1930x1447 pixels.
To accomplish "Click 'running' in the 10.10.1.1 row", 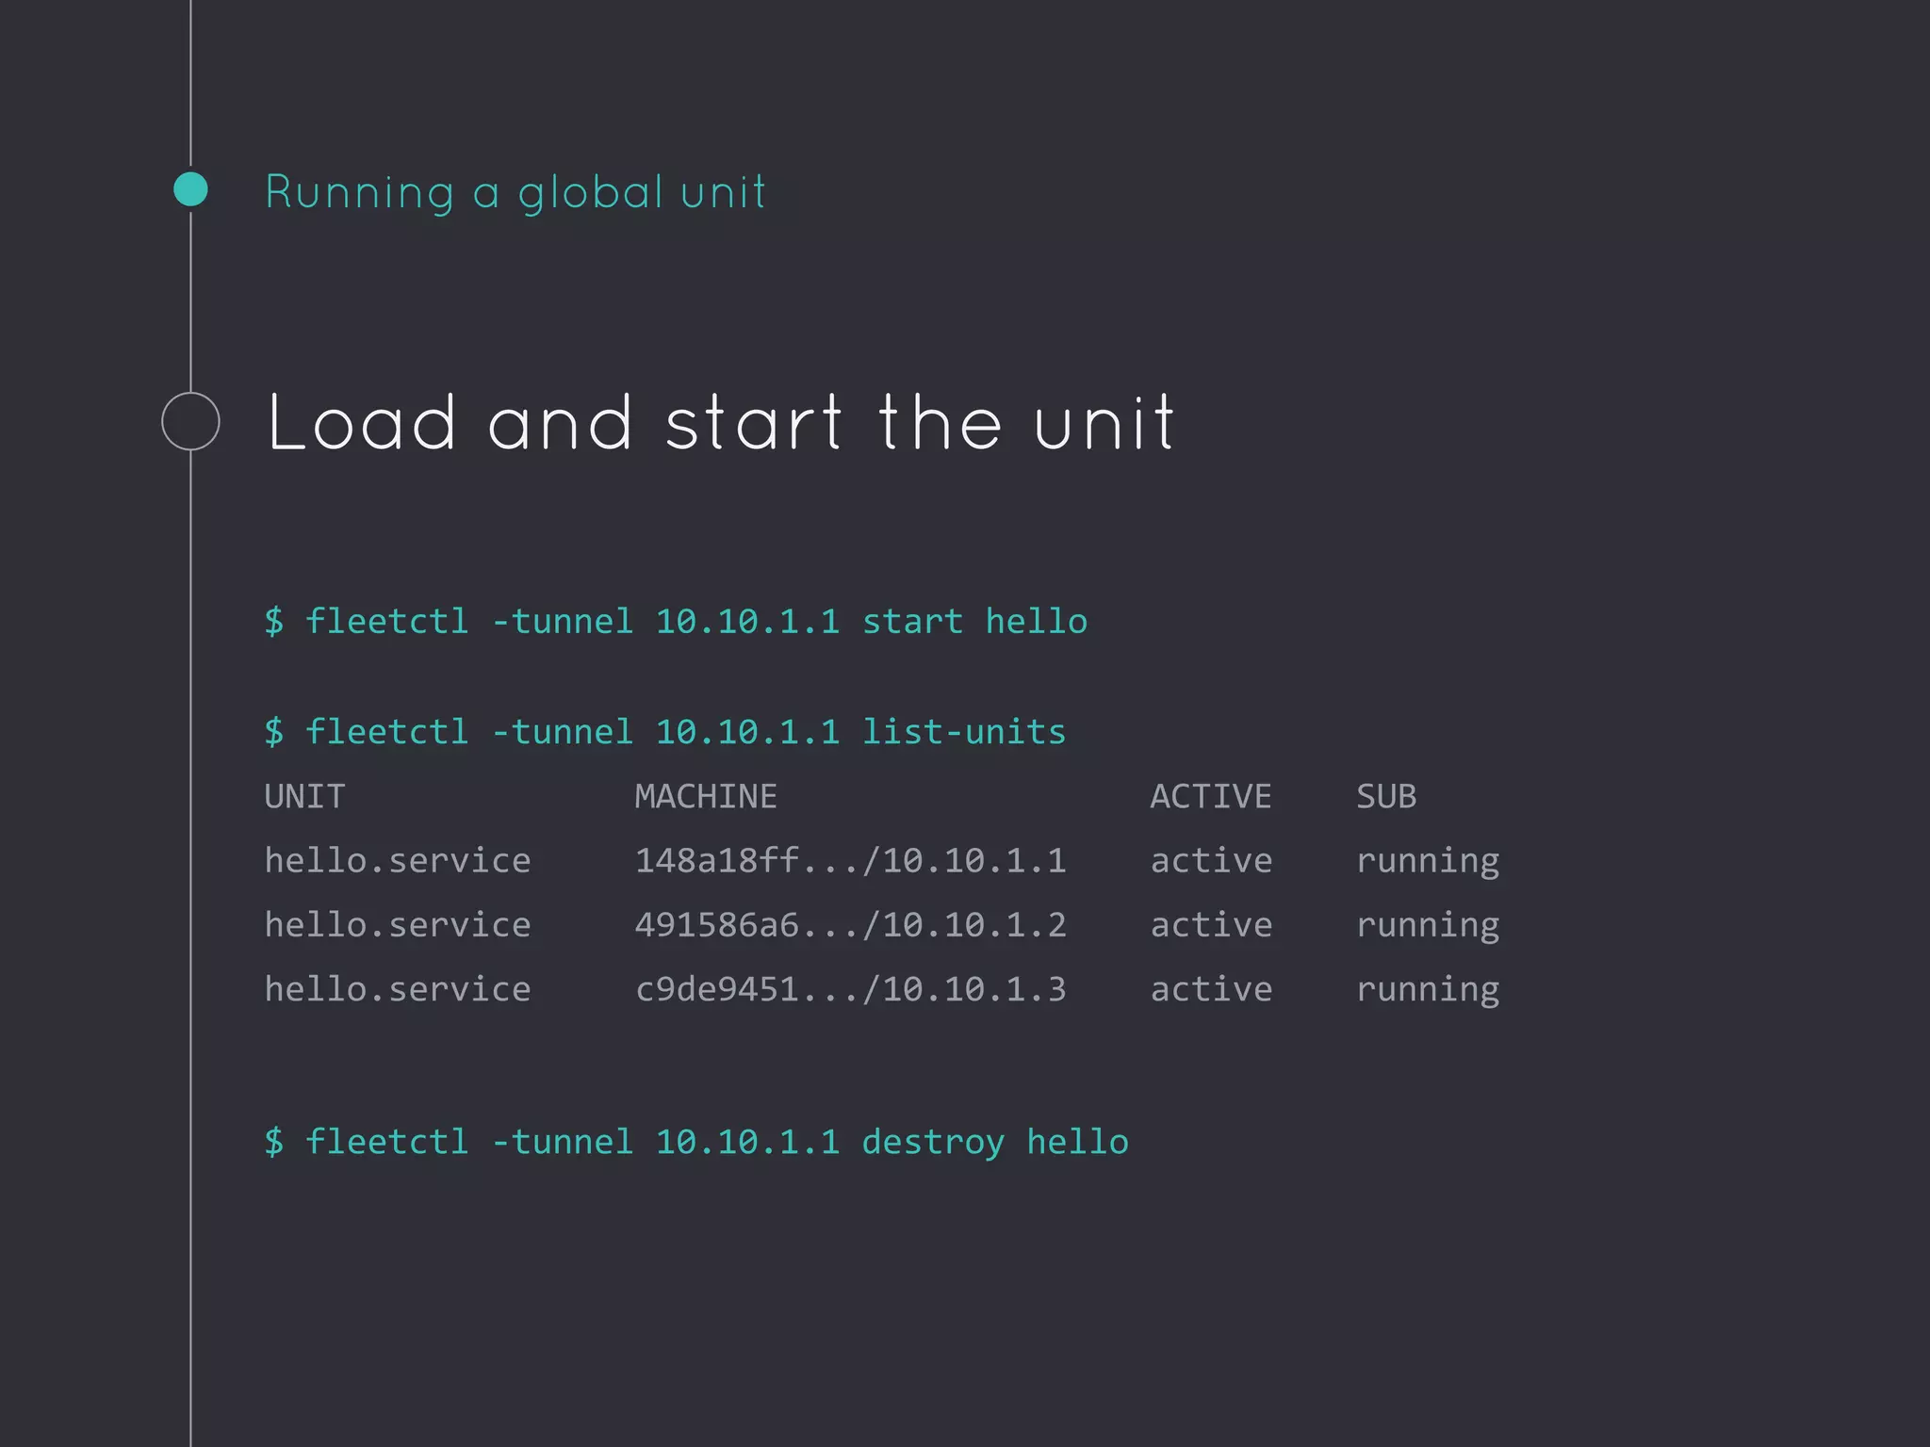I will tap(1428, 863).
